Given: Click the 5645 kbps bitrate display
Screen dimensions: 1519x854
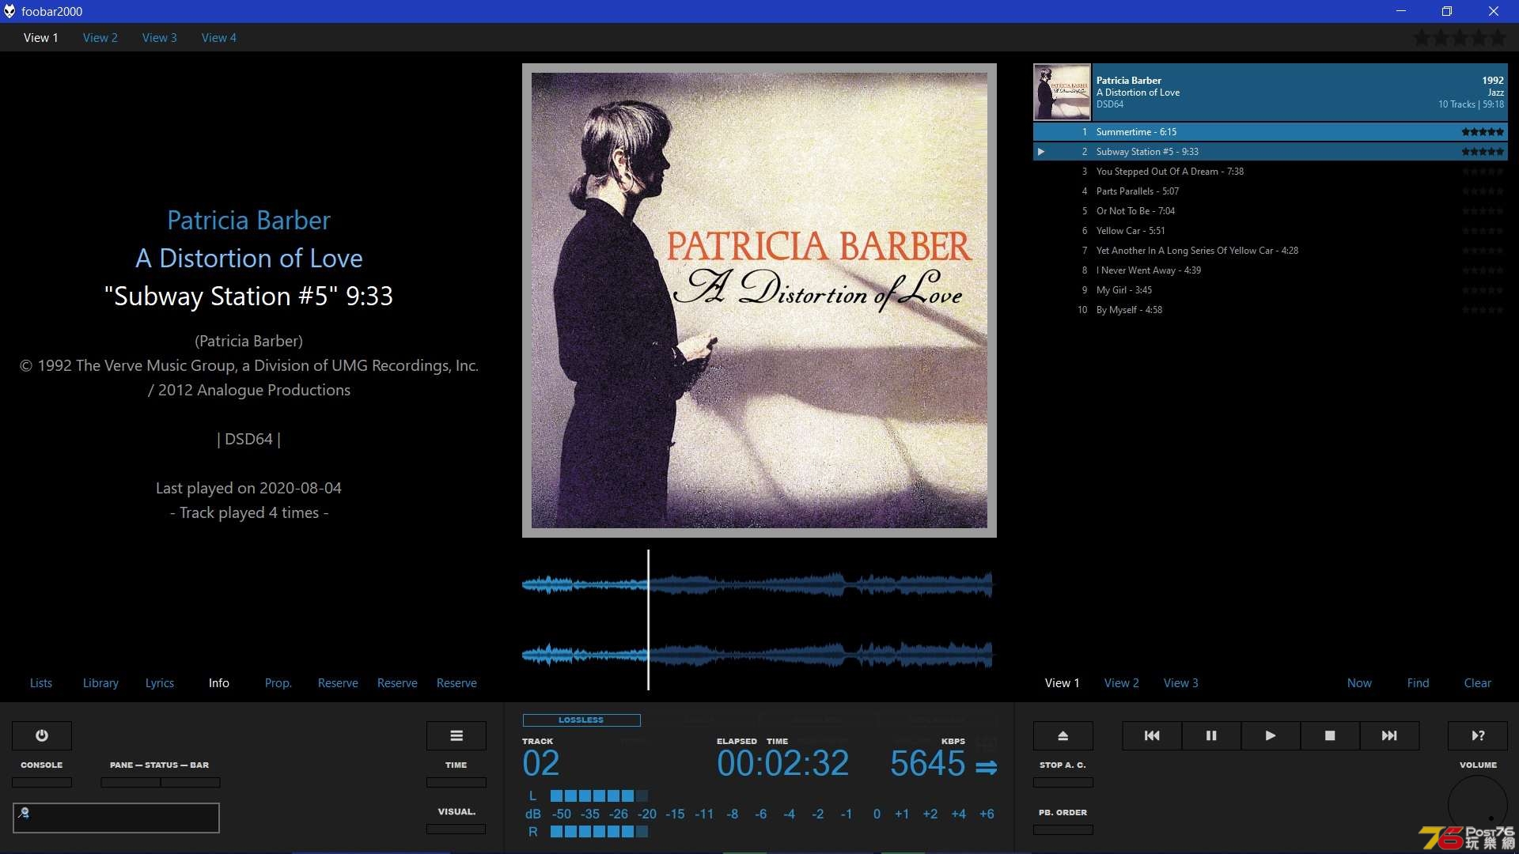Looking at the screenshot, I should click(x=927, y=763).
